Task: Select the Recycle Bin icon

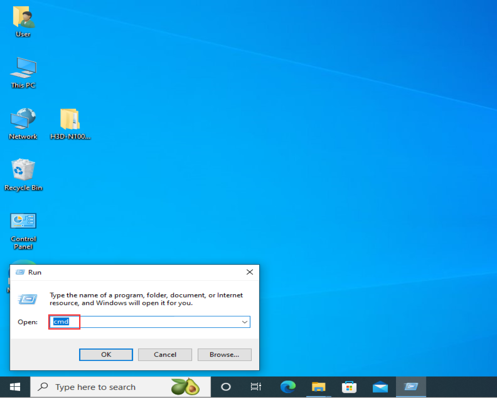Action: click(x=23, y=175)
